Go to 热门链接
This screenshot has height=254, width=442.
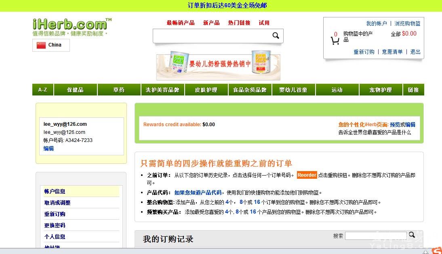[x=239, y=23]
